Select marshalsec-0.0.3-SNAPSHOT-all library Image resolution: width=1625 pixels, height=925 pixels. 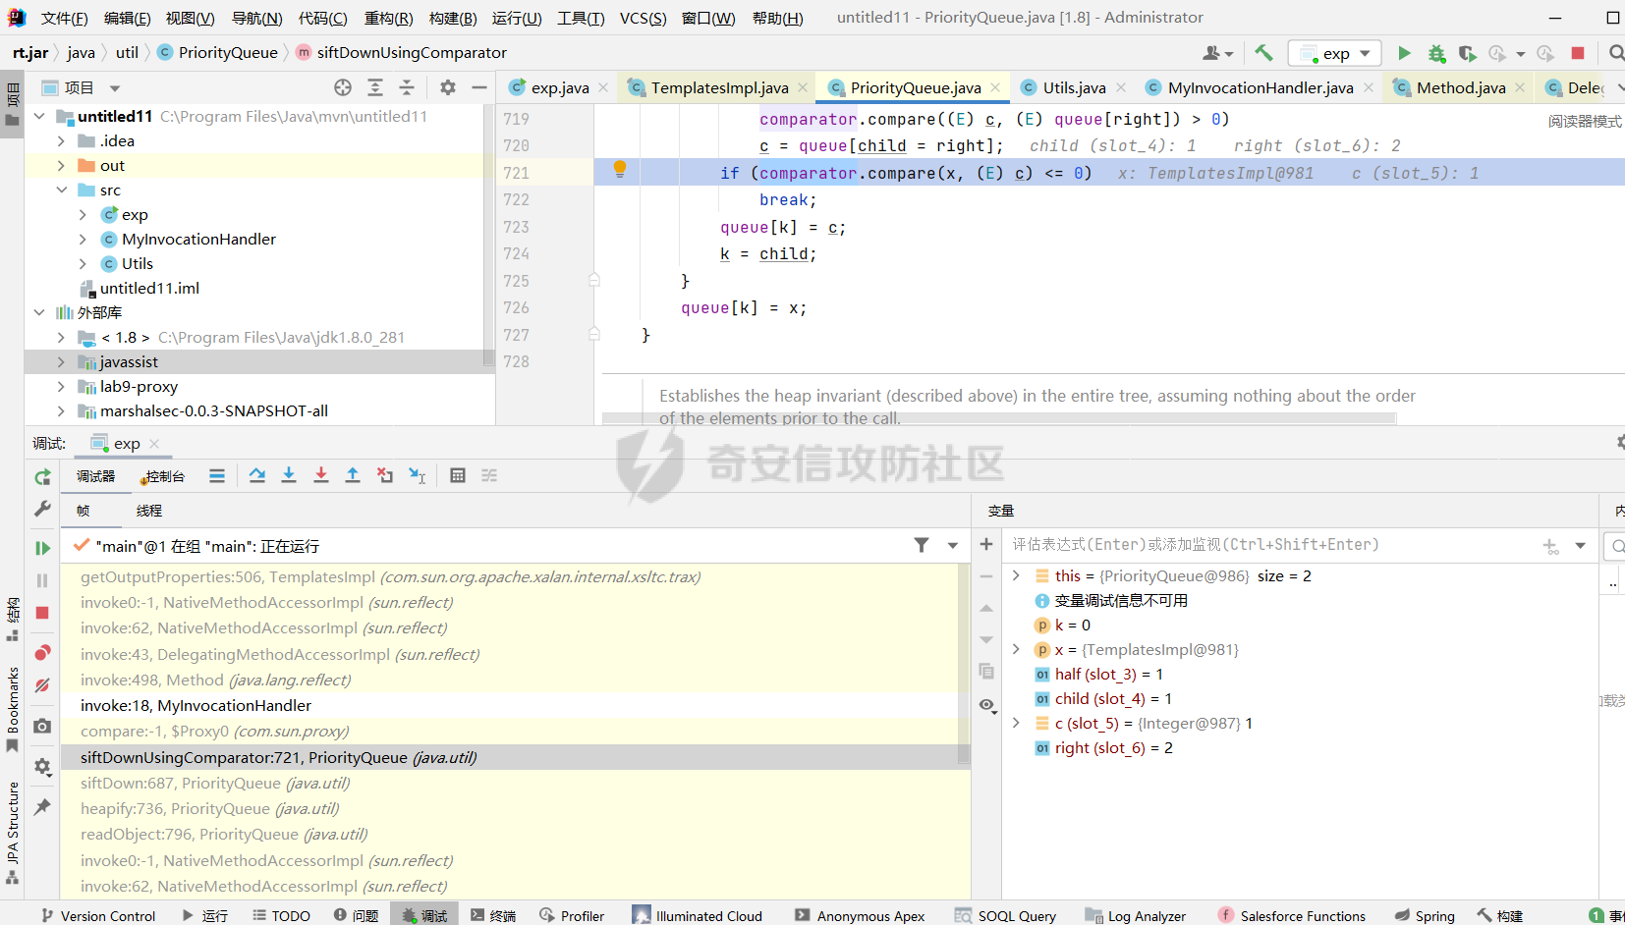tap(214, 410)
